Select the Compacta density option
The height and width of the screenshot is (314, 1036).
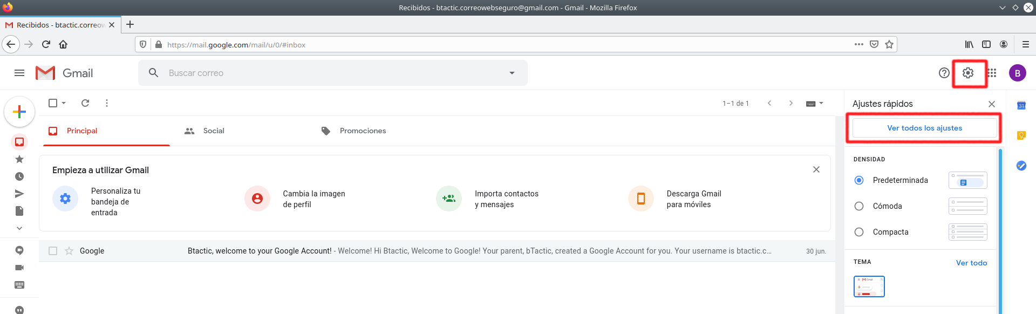(859, 232)
